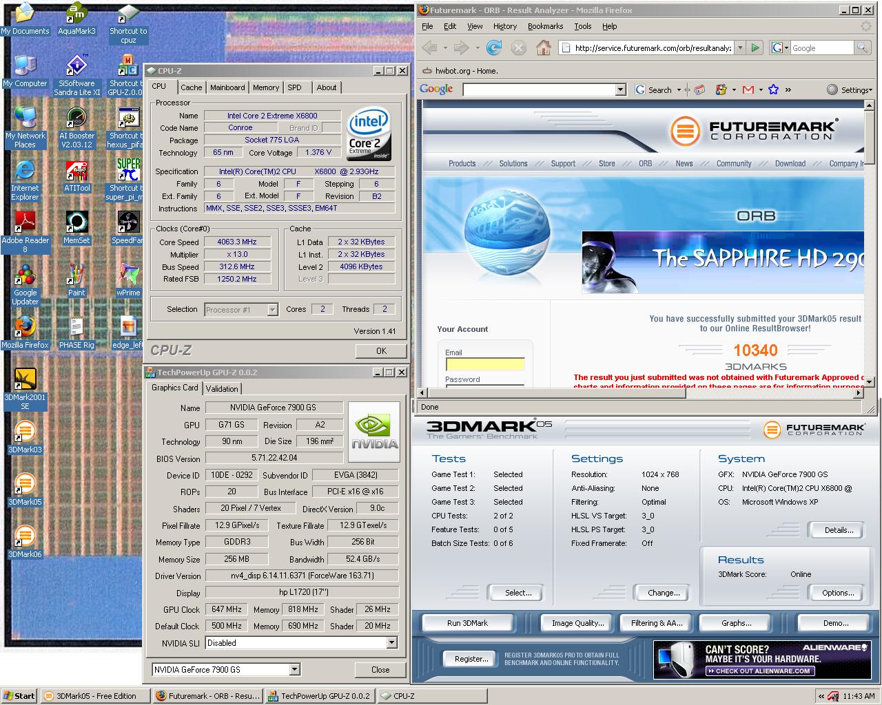Expand Google toolbar Search button dropdown arrow
The height and width of the screenshot is (705, 882).
679,90
